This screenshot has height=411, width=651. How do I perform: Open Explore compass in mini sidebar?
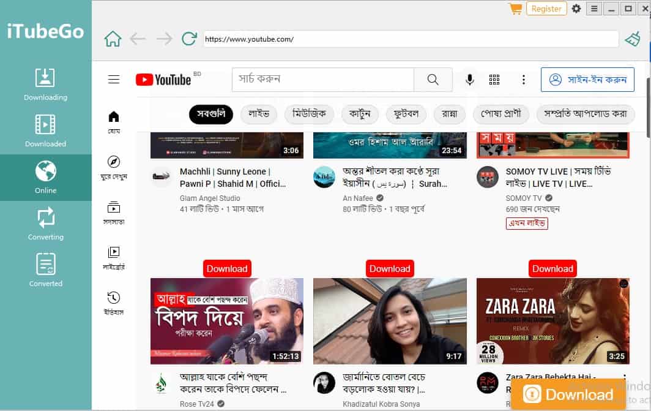tap(114, 167)
